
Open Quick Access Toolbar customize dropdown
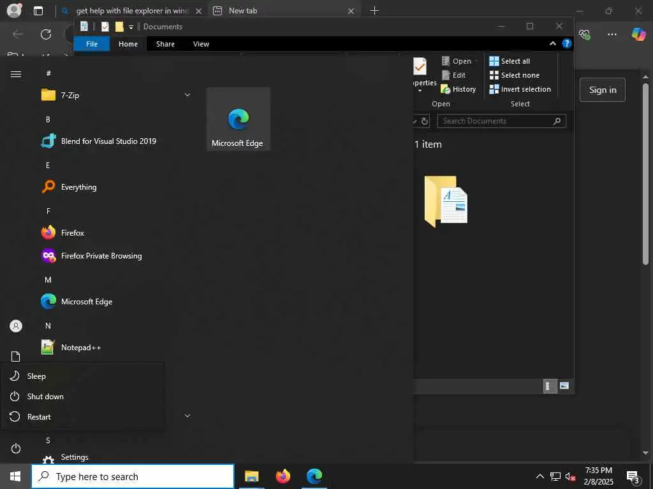[131, 27]
